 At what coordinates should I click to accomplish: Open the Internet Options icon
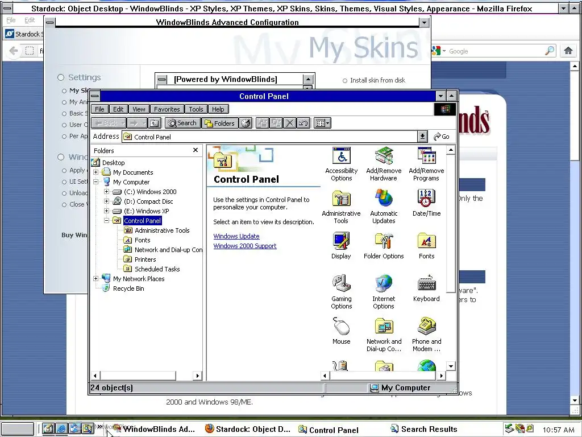[x=384, y=292]
